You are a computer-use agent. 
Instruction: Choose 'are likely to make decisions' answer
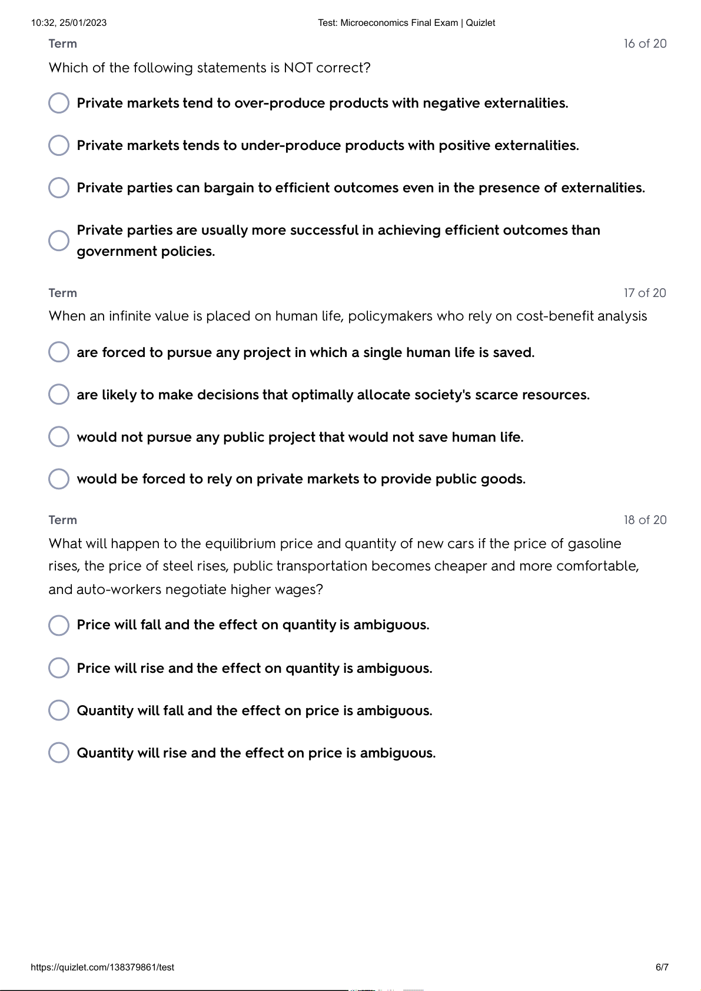[59, 395]
